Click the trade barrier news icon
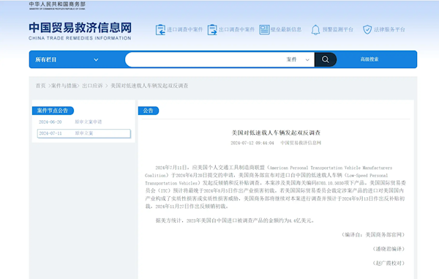The height and width of the screenshot is (279, 439). 264,30
